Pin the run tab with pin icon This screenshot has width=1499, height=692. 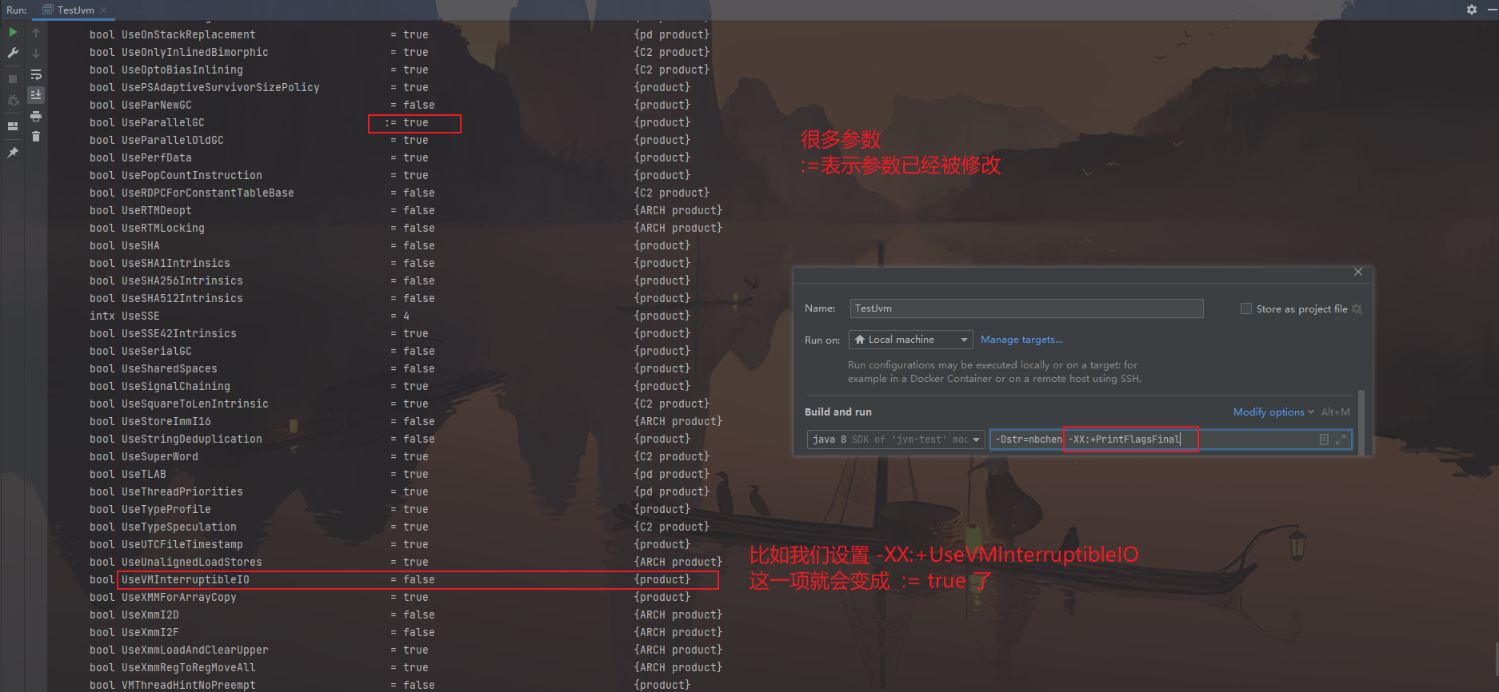[13, 153]
